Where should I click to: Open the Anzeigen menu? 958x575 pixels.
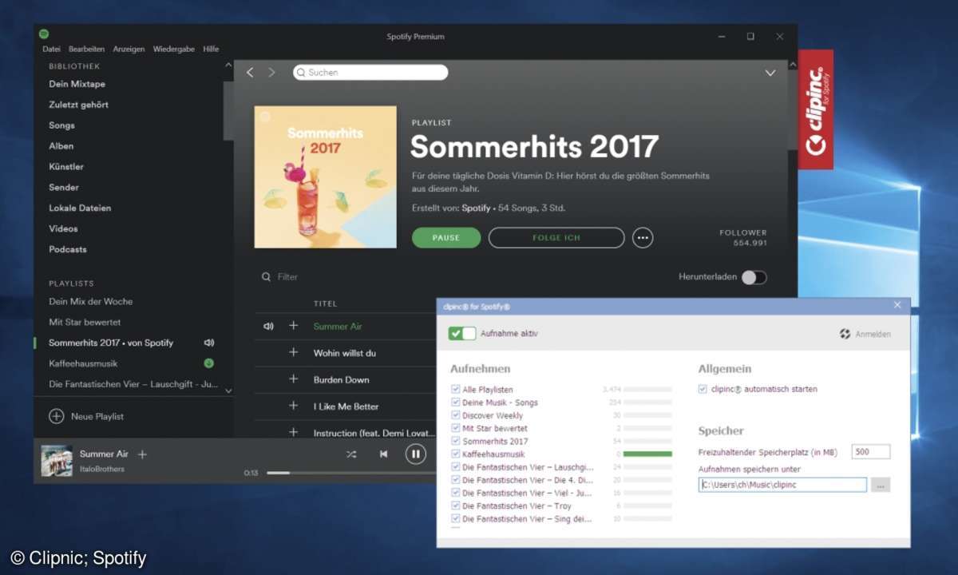tap(129, 50)
